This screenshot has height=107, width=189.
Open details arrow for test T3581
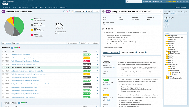click(x=97, y=87)
